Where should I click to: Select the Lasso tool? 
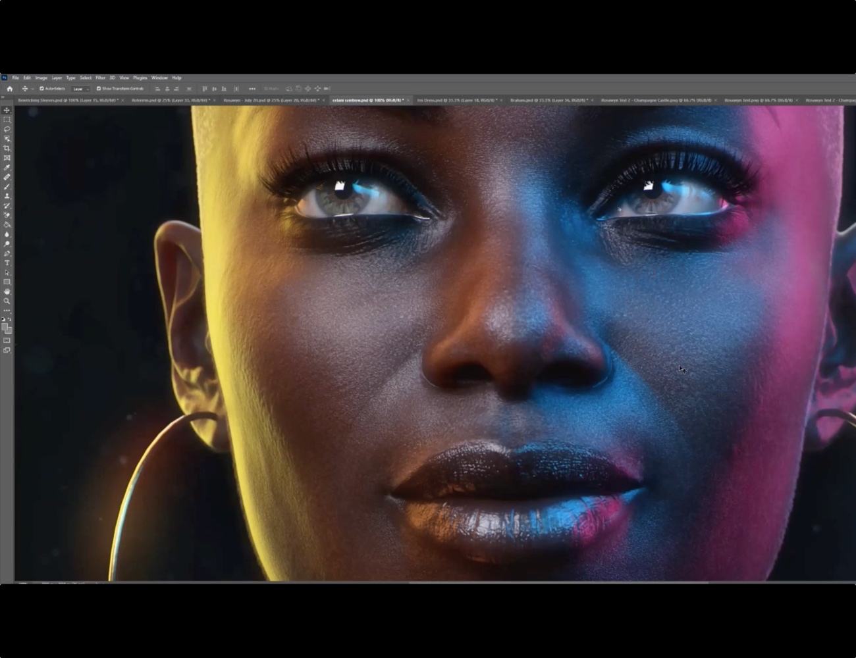(7, 129)
